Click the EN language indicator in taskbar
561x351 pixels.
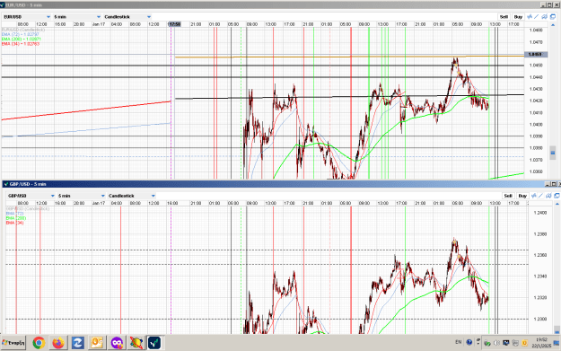(x=459, y=342)
